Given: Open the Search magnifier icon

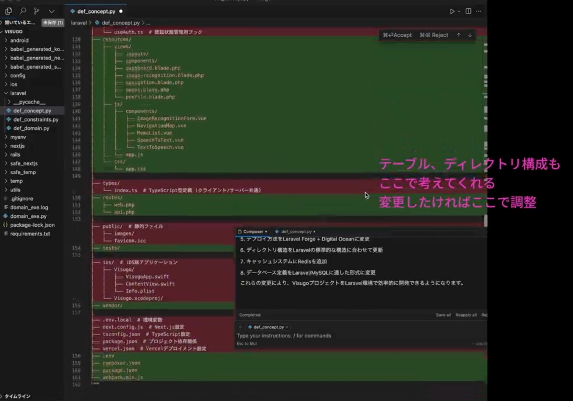Looking at the screenshot, I should (x=23, y=11).
